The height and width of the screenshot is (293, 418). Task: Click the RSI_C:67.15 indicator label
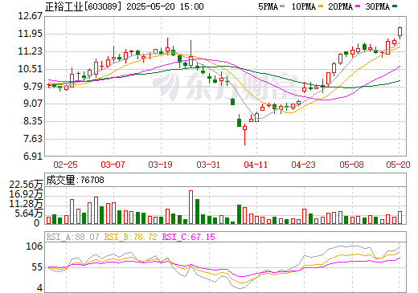coord(189,237)
